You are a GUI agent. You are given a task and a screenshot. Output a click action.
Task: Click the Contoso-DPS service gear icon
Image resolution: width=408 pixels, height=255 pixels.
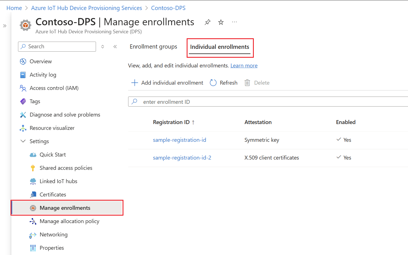coord(26,25)
